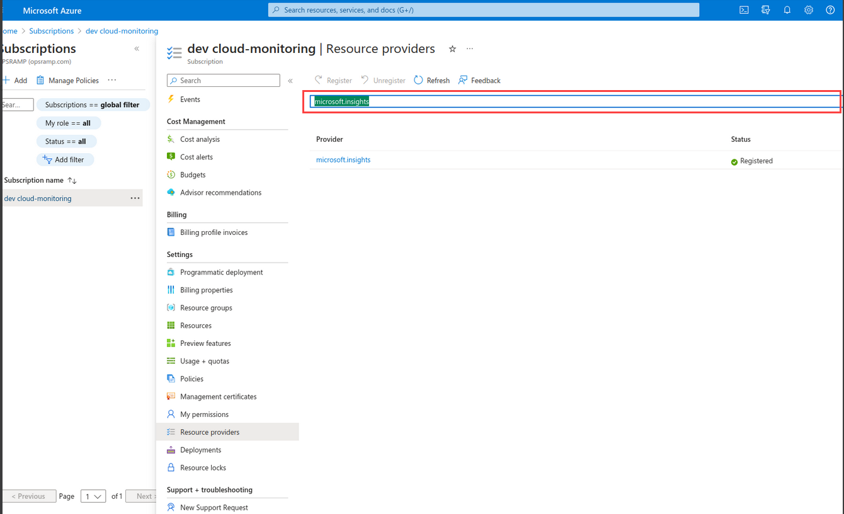Click the Subscriptions == global filter pill
This screenshot has width=844, height=514.
tap(93, 105)
